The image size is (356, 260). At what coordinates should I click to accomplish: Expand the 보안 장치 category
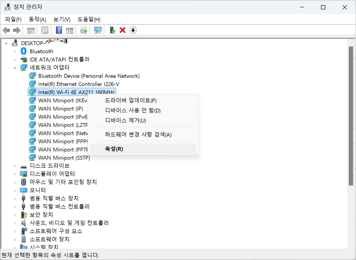click(x=15, y=215)
